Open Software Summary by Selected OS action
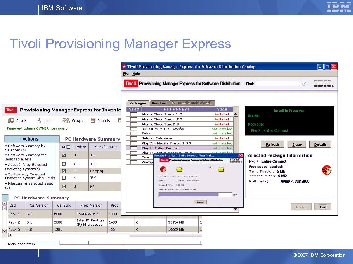Screen dimensions: 353x264 tap(25, 148)
